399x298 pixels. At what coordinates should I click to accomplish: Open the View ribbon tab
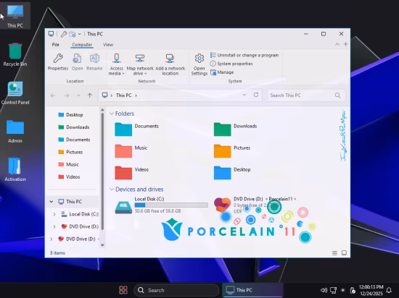point(108,45)
